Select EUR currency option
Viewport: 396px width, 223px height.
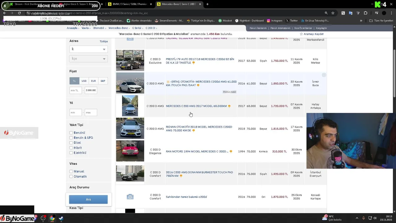pyautogui.click(x=93, y=81)
